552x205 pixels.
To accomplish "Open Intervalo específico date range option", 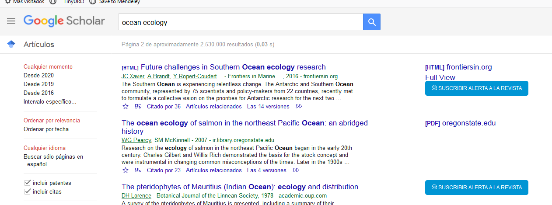I will (50, 102).
